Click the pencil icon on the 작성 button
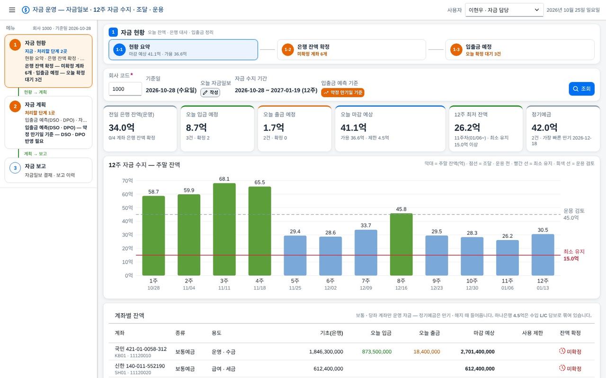606x378 pixels. tap(205, 93)
